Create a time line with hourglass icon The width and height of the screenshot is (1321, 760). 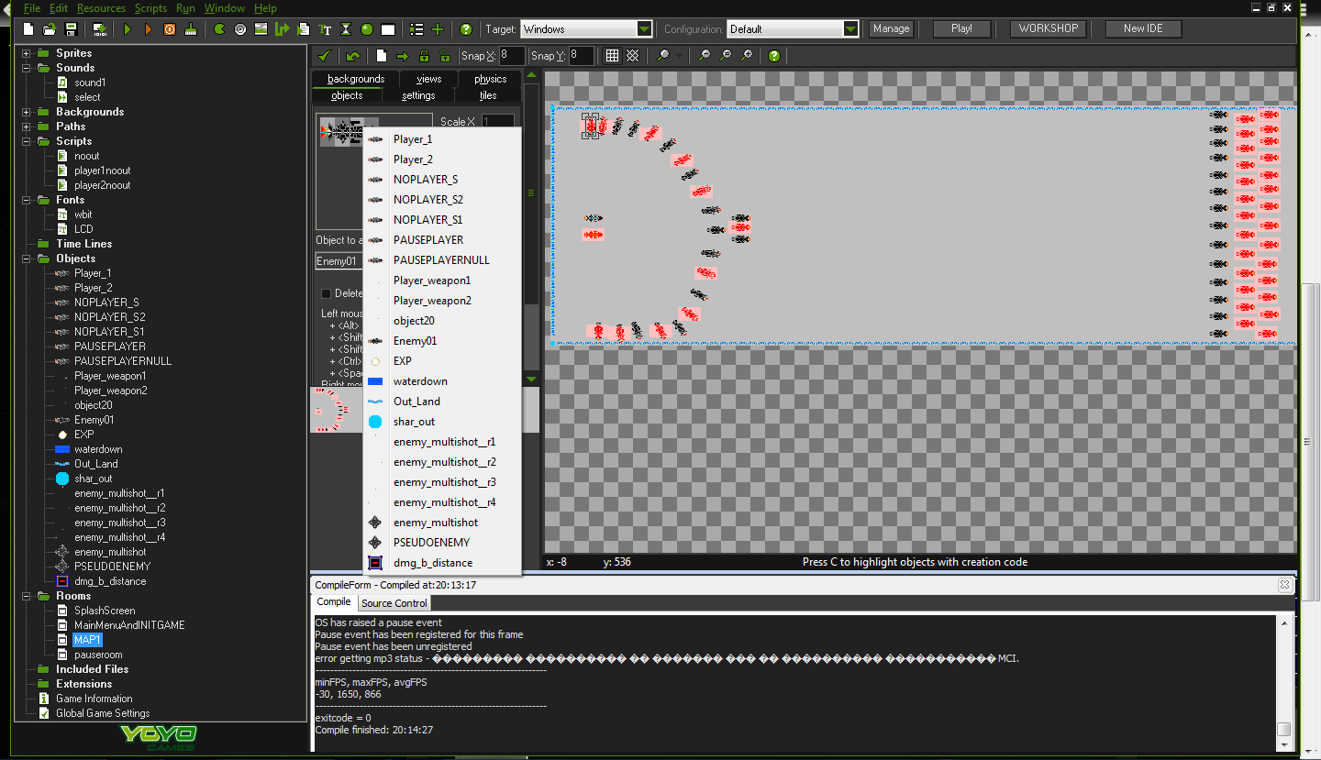[346, 29]
